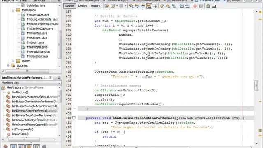The height and width of the screenshot is (148, 263).
Task: Switch to History view
Action: click(x=95, y=6)
